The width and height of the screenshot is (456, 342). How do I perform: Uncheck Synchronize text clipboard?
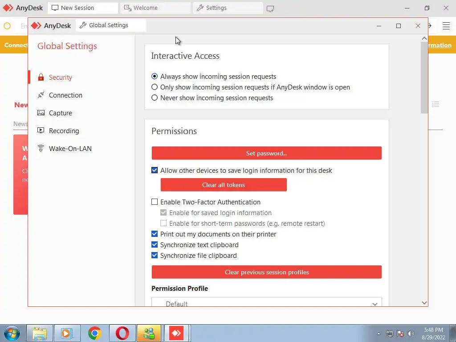pyautogui.click(x=155, y=244)
